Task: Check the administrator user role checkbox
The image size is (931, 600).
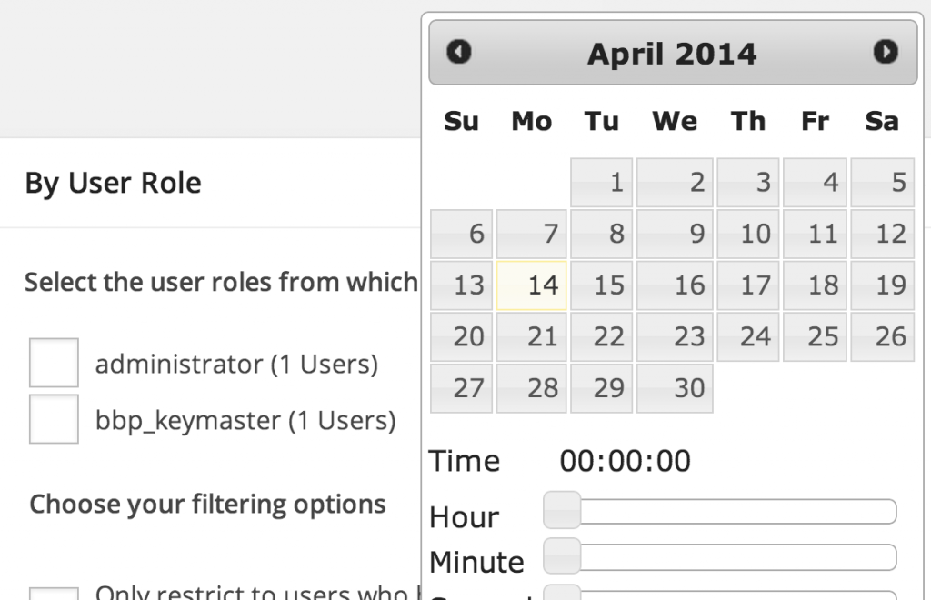Action: 53,363
